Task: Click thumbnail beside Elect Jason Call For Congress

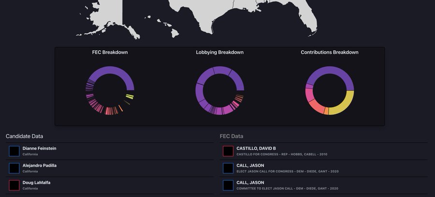Action: coord(228,169)
